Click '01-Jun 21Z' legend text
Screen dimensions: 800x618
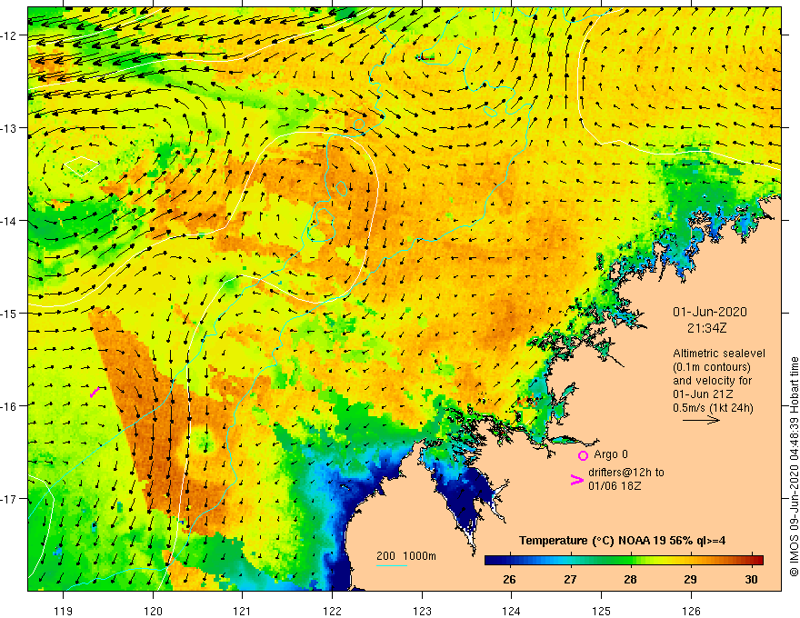pyautogui.click(x=703, y=394)
